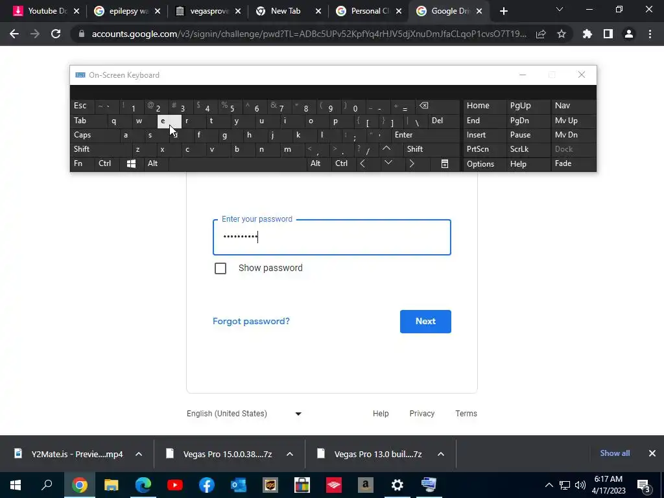Click the Esc key on keyboard
This screenshot has height=498, width=664.
(82, 106)
